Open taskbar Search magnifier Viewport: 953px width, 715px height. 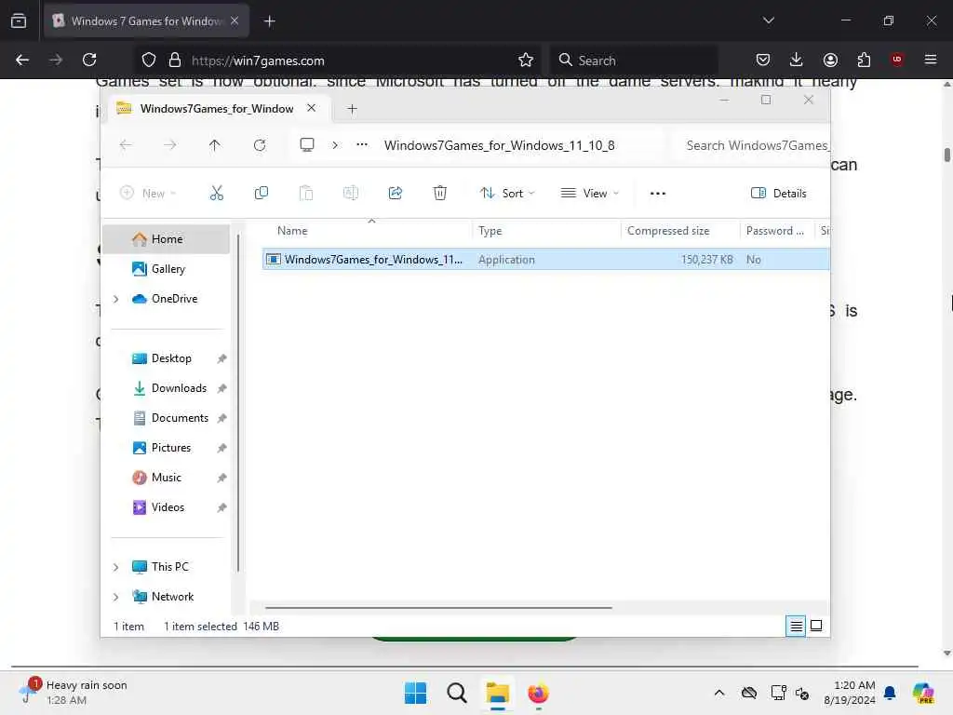456,693
